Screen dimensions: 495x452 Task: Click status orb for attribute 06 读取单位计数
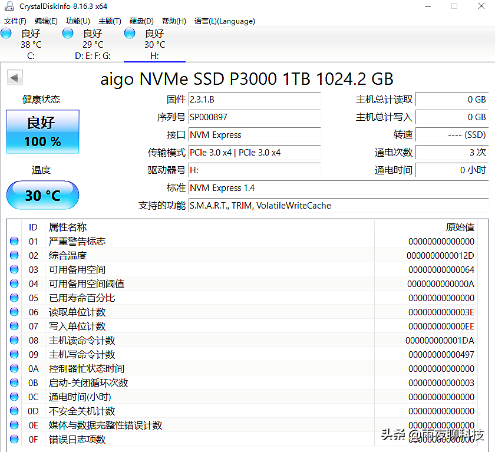[14, 312]
